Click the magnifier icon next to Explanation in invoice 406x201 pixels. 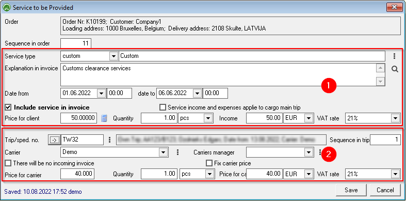pyautogui.click(x=395, y=69)
